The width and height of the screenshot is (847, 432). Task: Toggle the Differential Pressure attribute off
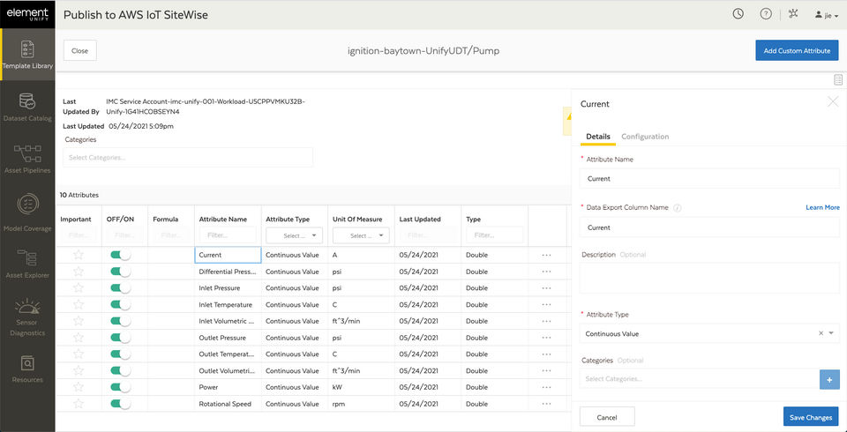click(x=121, y=271)
